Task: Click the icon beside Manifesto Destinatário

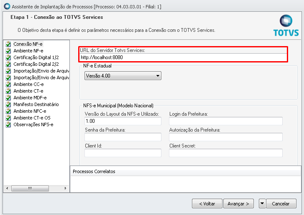Action: (x=8, y=104)
